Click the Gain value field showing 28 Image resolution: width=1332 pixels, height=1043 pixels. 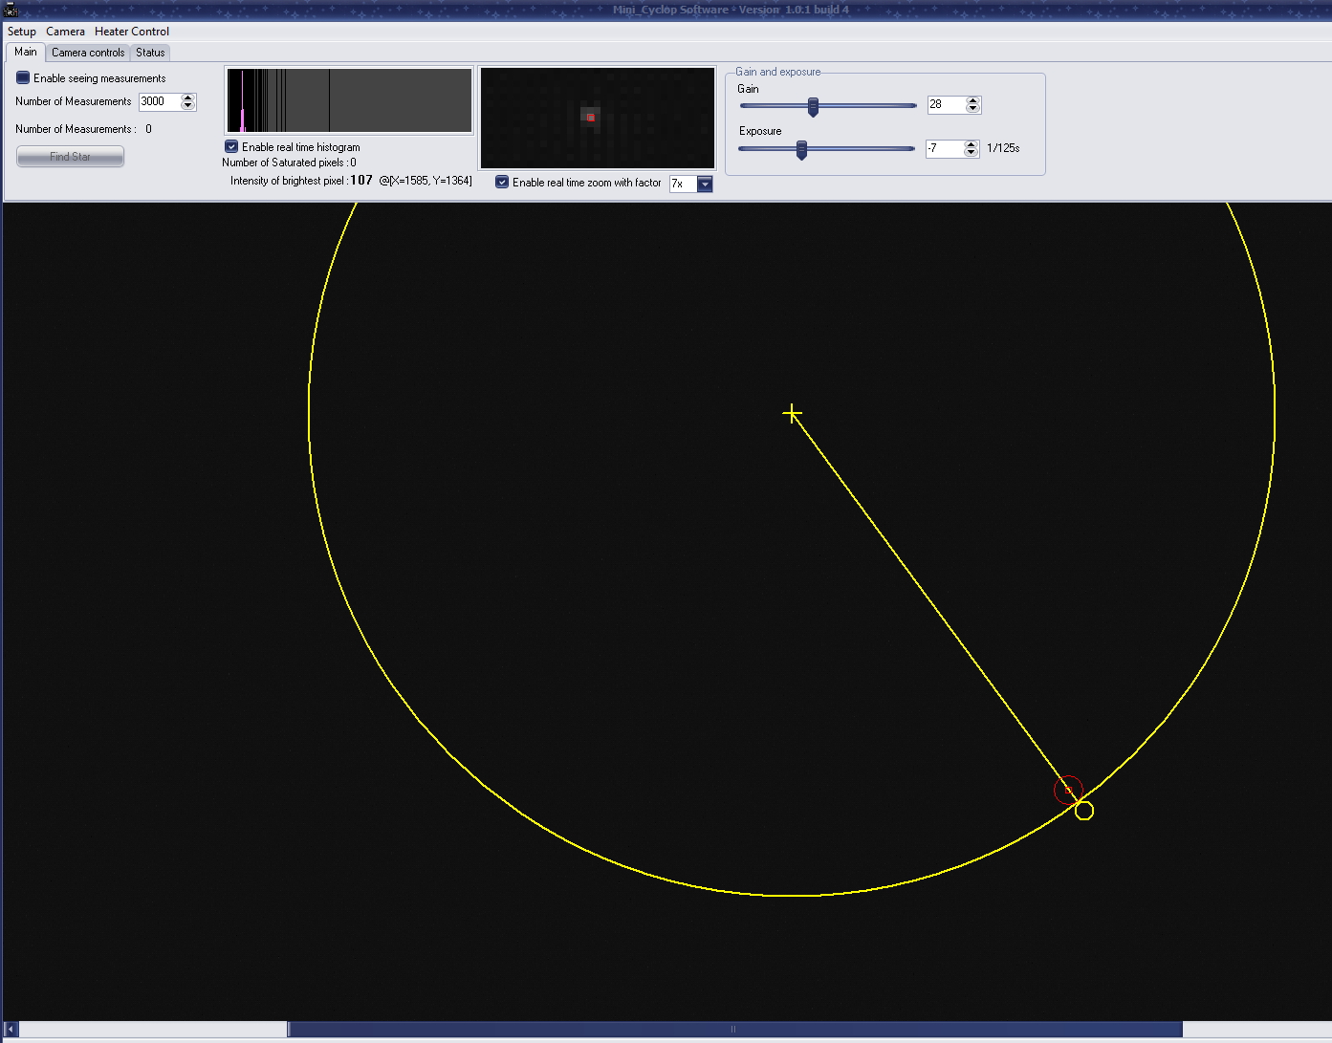[x=946, y=104]
